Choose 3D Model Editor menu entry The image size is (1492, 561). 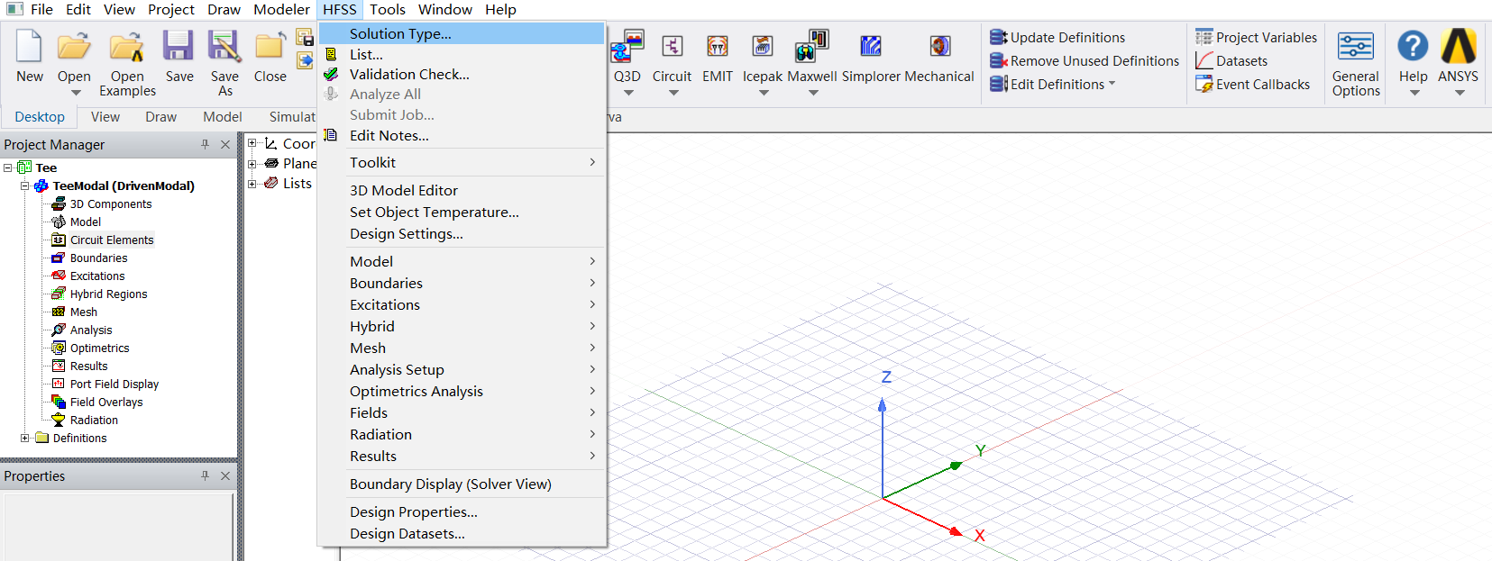pos(462,190)
